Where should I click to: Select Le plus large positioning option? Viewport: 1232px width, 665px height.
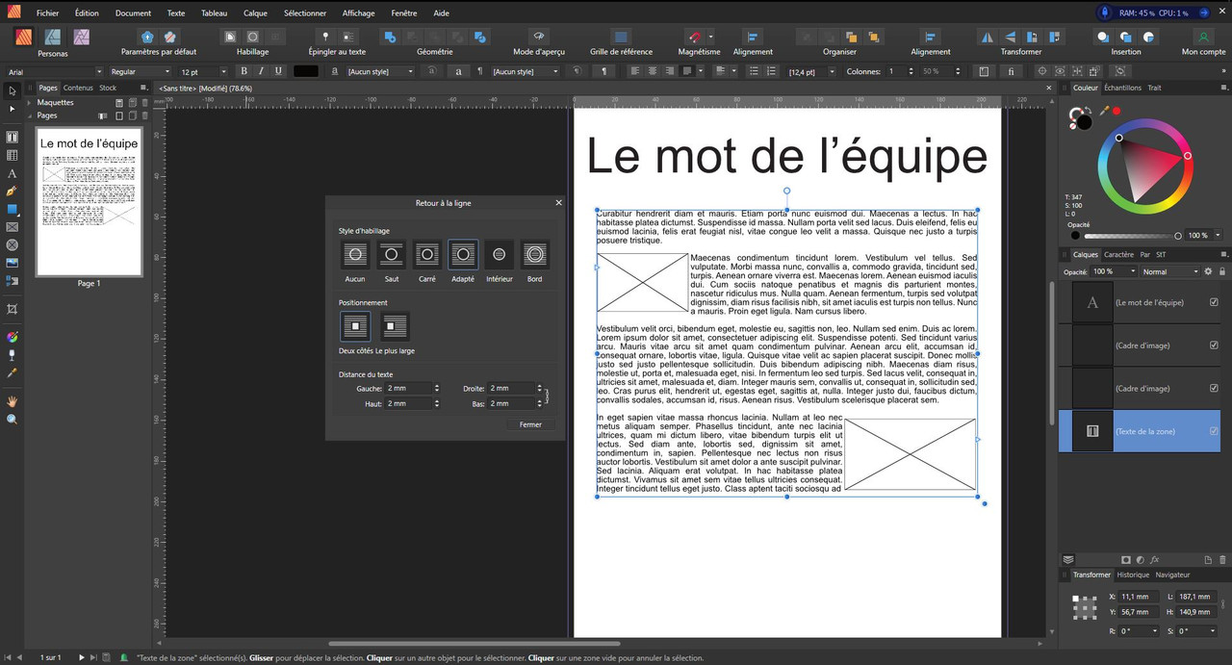[x=395, y=326]
